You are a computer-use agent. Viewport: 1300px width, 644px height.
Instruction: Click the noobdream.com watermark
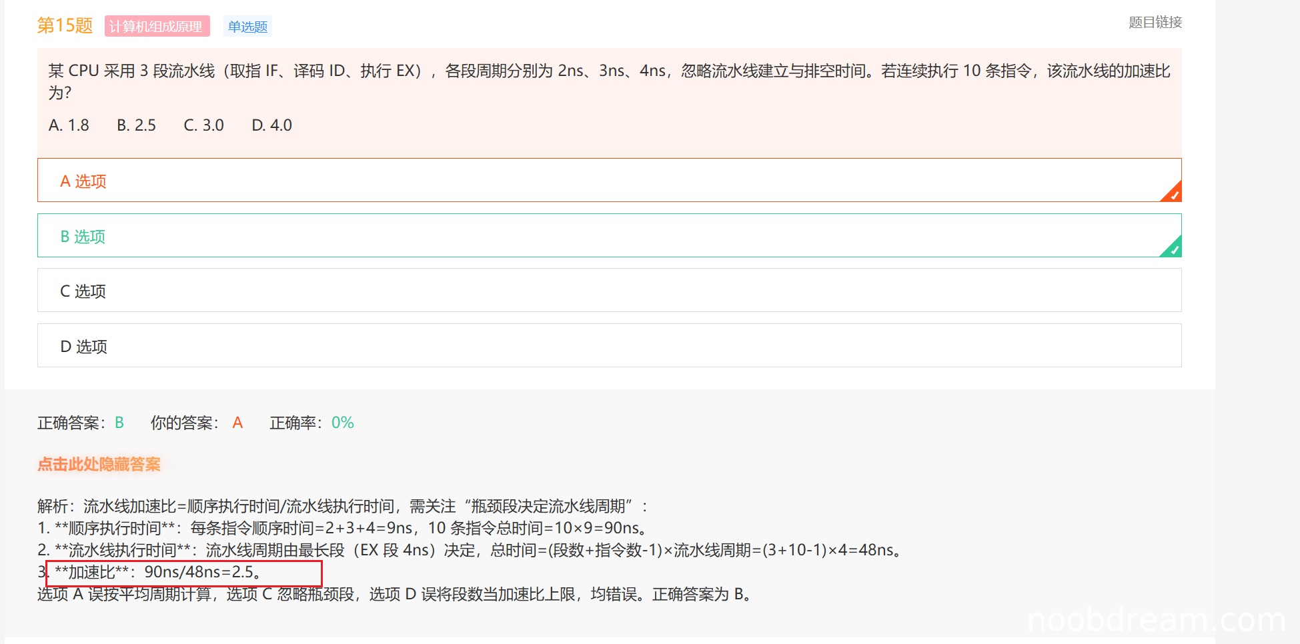pos(1155,620)
